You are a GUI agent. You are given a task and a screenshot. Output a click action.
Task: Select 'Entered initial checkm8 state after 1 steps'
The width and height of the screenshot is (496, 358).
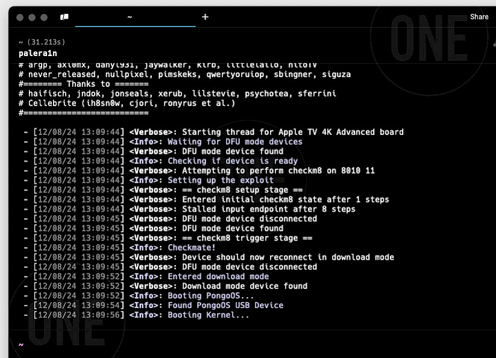click(x=286, y=199)
